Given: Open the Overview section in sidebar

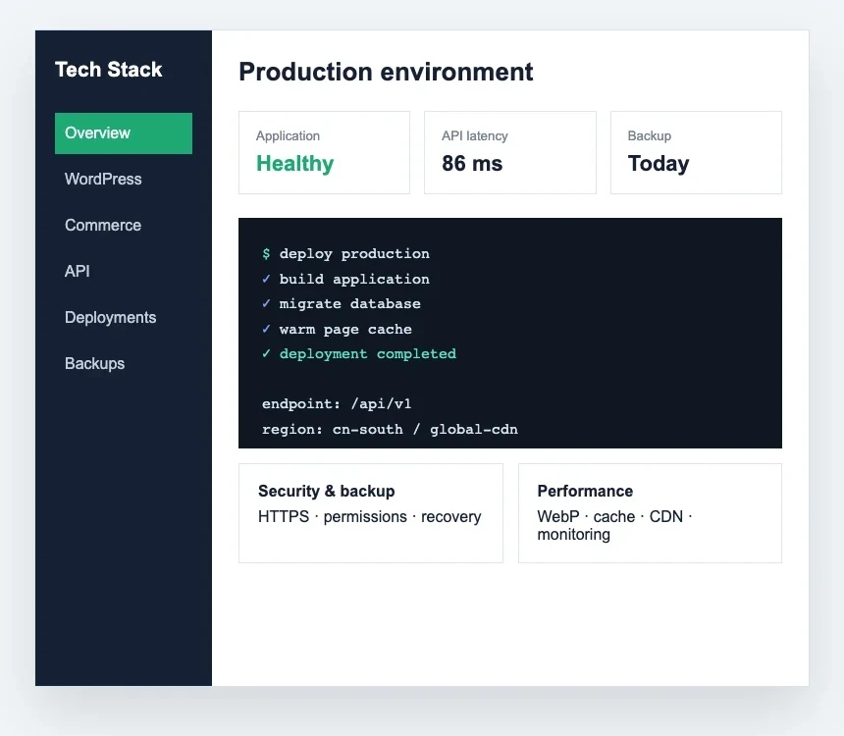Looking at the screenshot, I should (124, 133).
